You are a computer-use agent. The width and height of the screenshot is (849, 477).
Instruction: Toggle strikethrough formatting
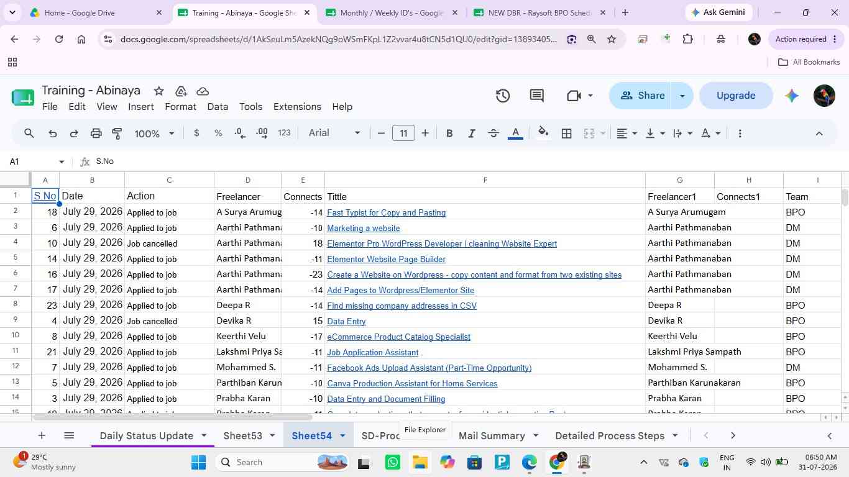(493, 133)
